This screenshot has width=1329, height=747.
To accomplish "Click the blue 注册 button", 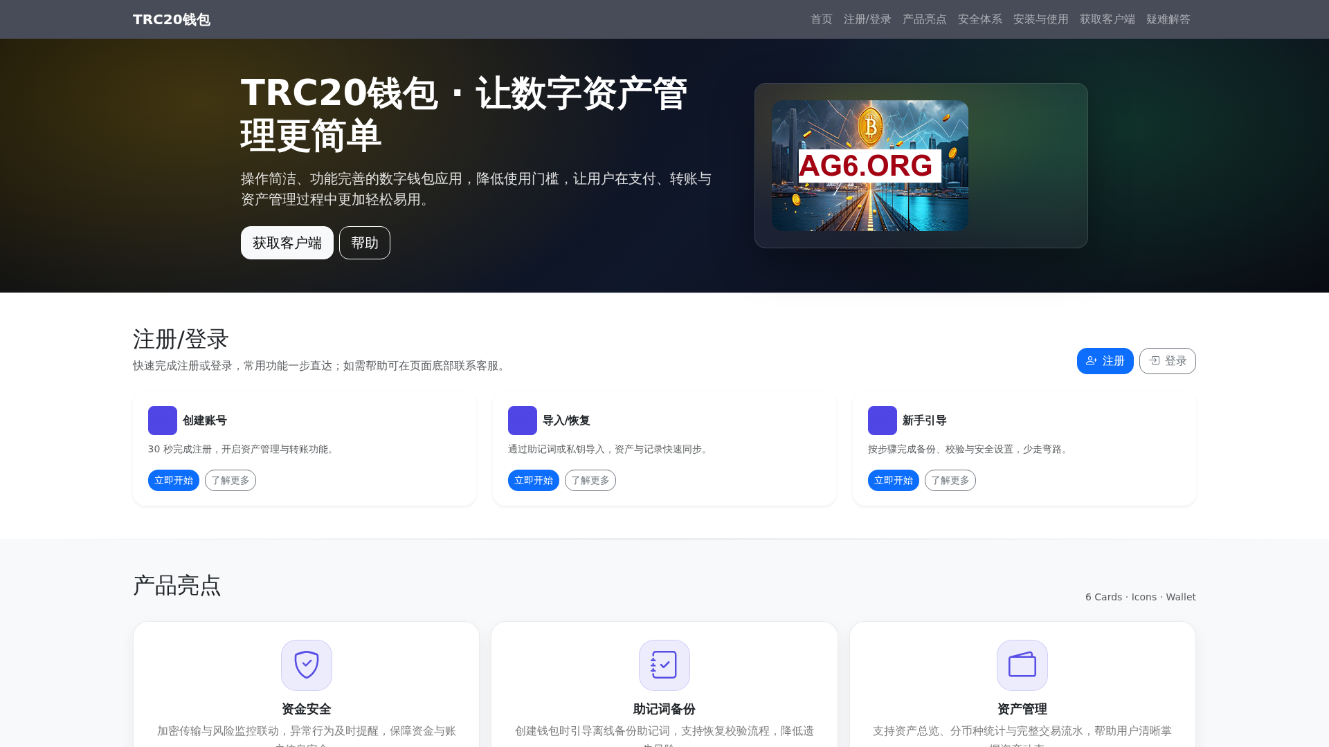I will [x=1105, y=361].
